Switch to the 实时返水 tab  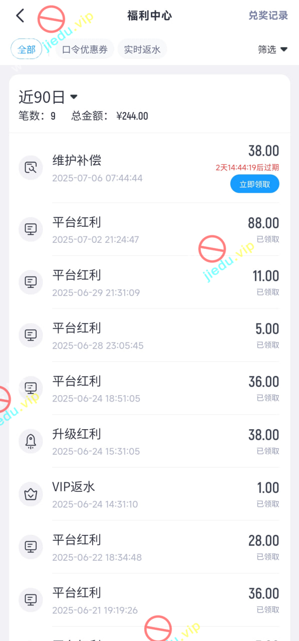coord(142,50)
